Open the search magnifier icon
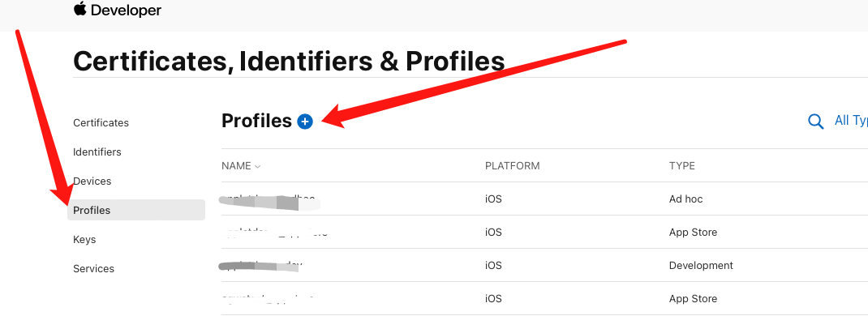The height and width of the screenshot is (316, 868). 815,121
